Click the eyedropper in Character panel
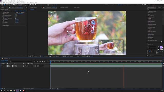Viewport: 164px width, 92px height. (158, 47)
